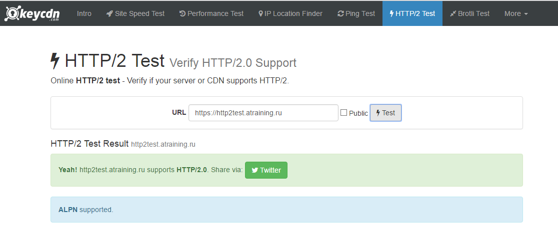Click the rocket icon beside Site Speed Test
This screenshot has height=238, width=558.
click(x=109, y=14)
